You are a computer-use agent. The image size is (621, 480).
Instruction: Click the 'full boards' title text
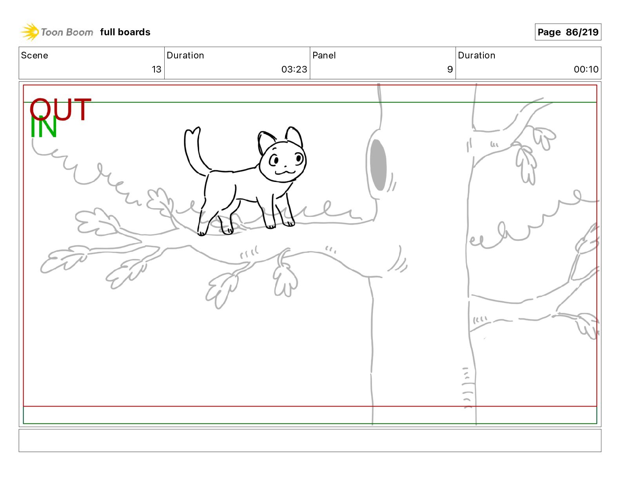tap(125, 32)
